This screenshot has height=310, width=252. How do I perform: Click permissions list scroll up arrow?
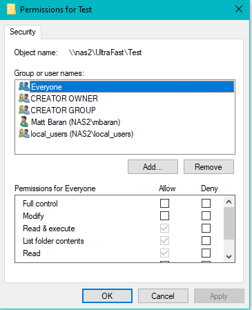tap(229, 202)
